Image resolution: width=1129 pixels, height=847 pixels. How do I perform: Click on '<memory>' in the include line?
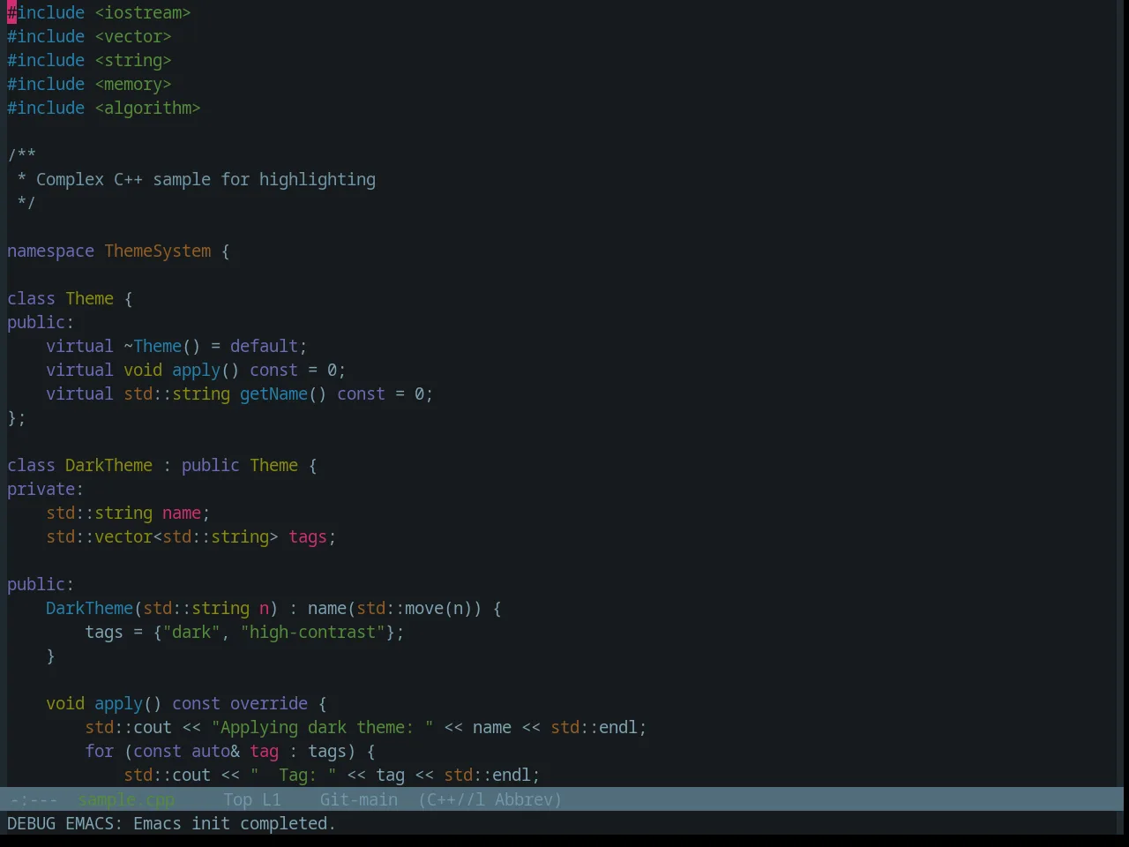(133, 85)
